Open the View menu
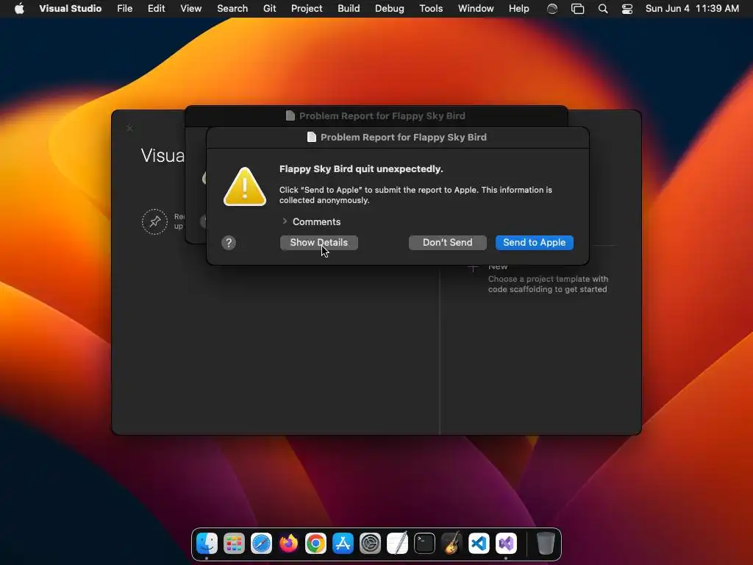 point(190,9)
